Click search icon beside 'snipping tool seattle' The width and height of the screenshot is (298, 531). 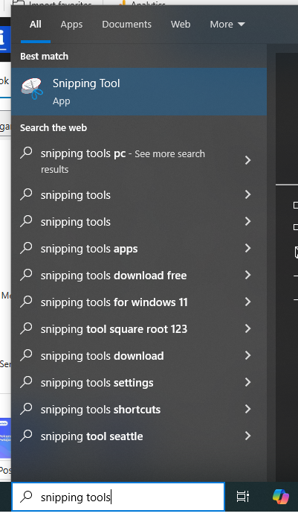[26, 436]
